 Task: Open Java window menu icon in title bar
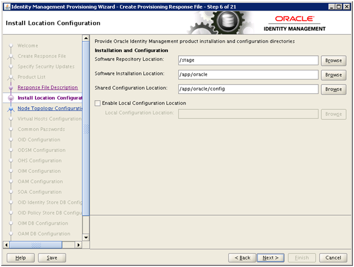[x=7, y=7]
